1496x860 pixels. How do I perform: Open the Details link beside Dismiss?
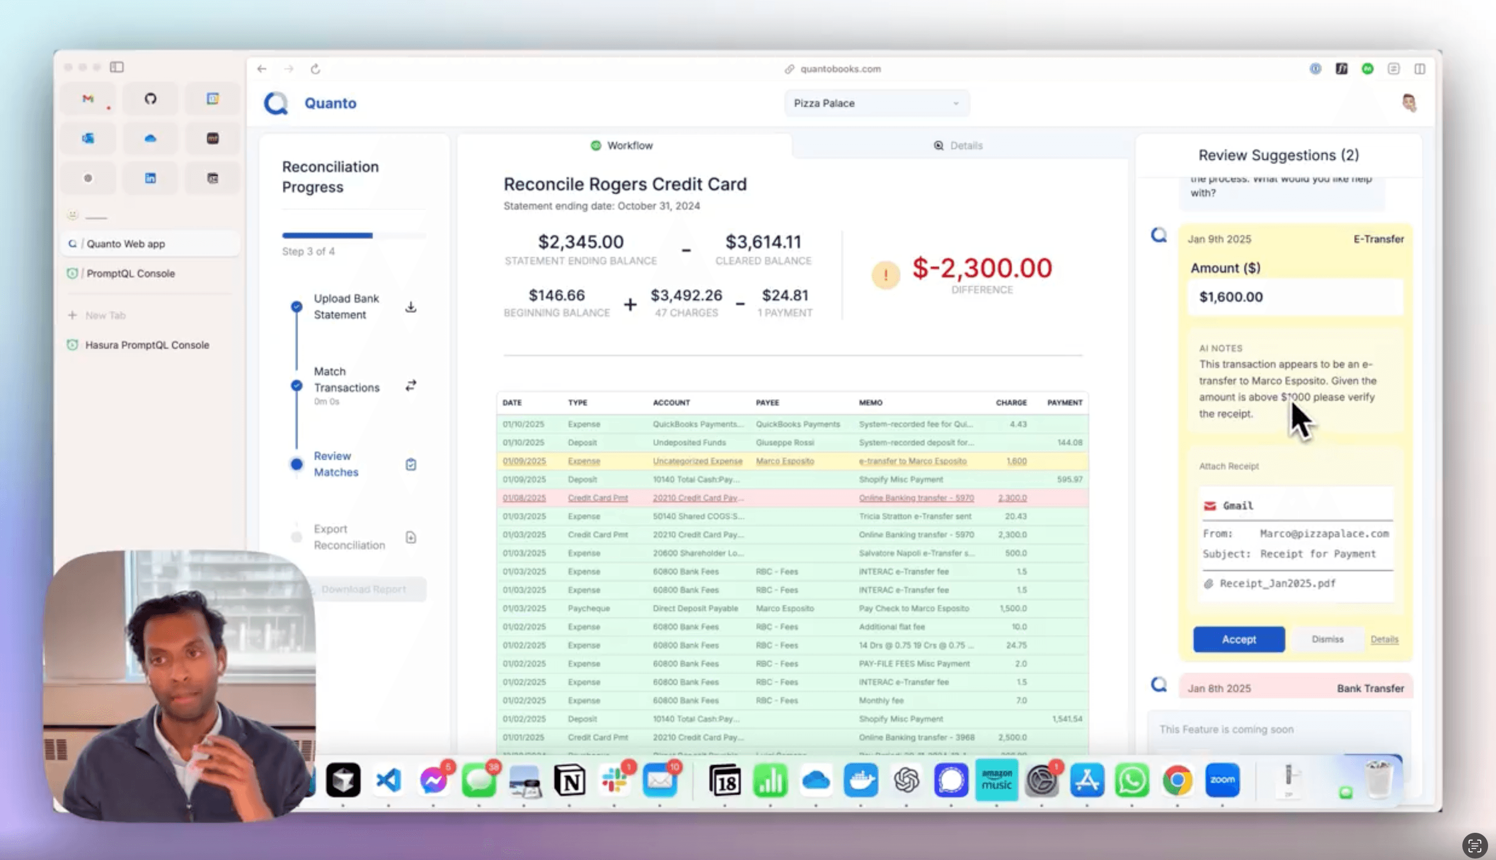[x=1384, y=640]
